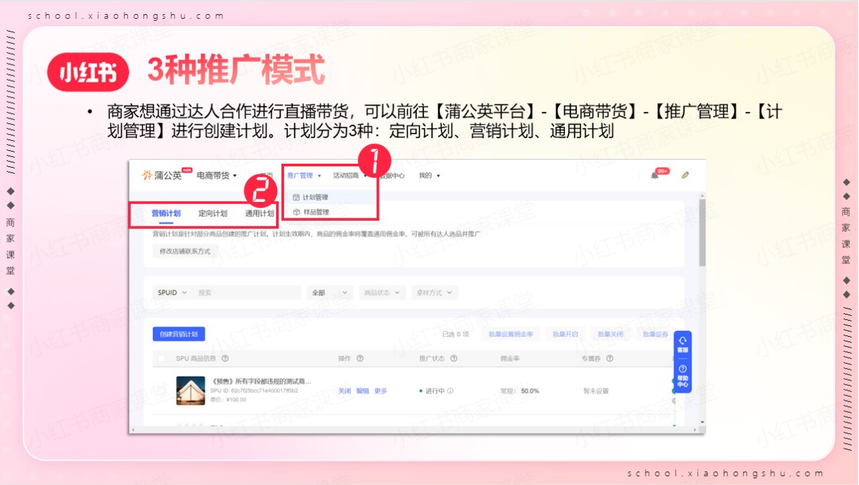Click the 批量设置佣金率 button
This screenshot has height=485, width=859.
510,334
